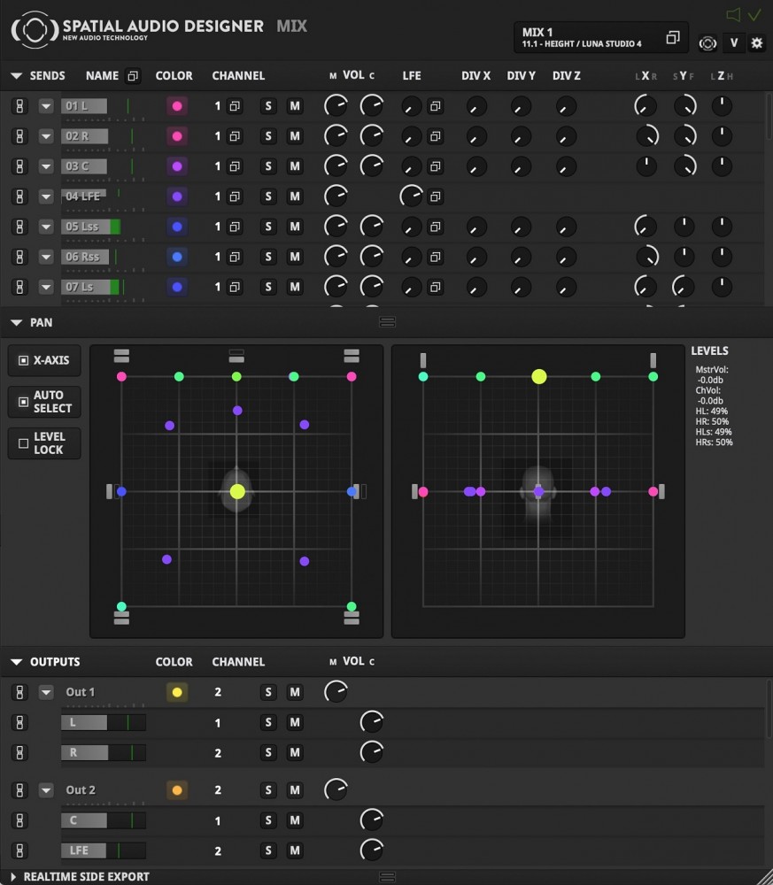This screenshot has width=773, height=885.
Task: Toggle AUTO SELECT in the Pan section
Action: click(x=44, y=402)
